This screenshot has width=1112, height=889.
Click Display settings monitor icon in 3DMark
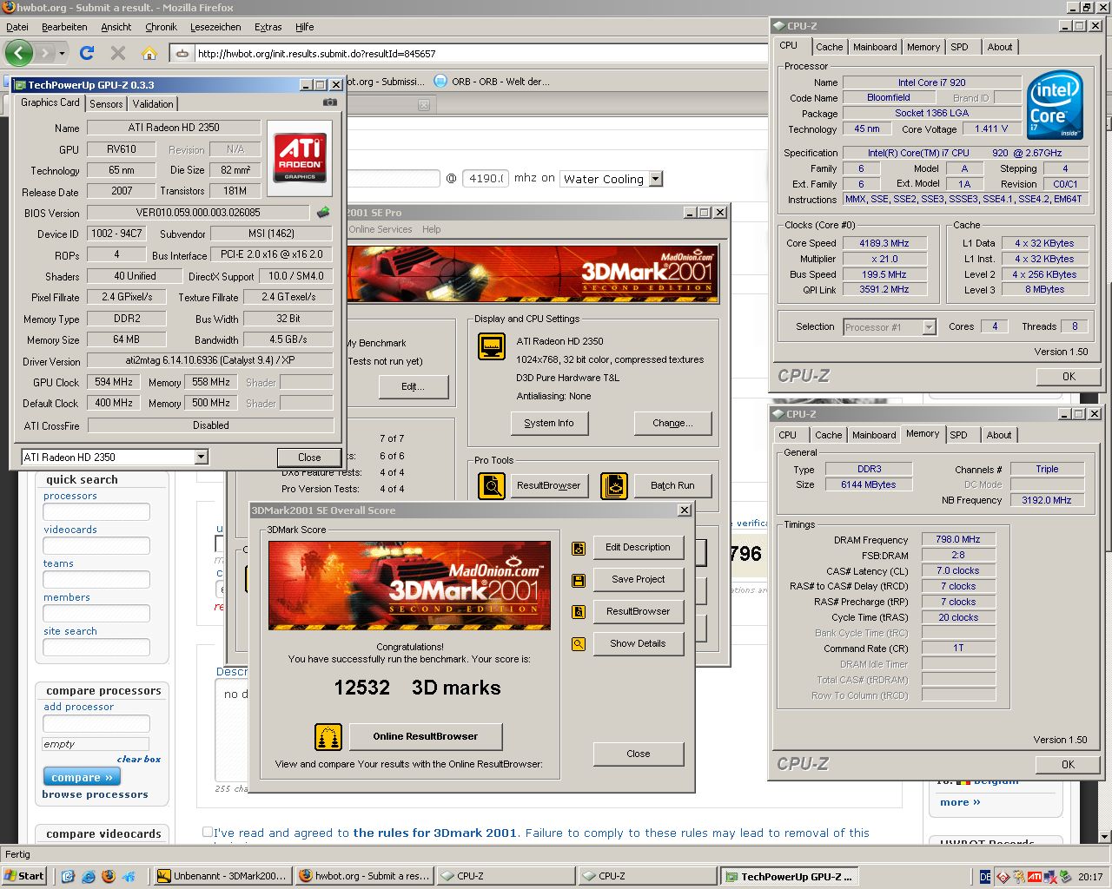tap(492, 346)
